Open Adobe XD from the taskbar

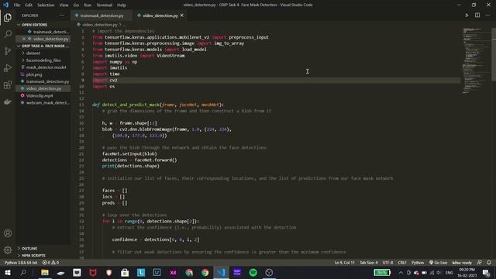pos(173,272)
